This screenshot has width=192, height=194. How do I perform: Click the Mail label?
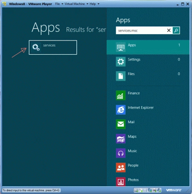[x=131, y=122]
